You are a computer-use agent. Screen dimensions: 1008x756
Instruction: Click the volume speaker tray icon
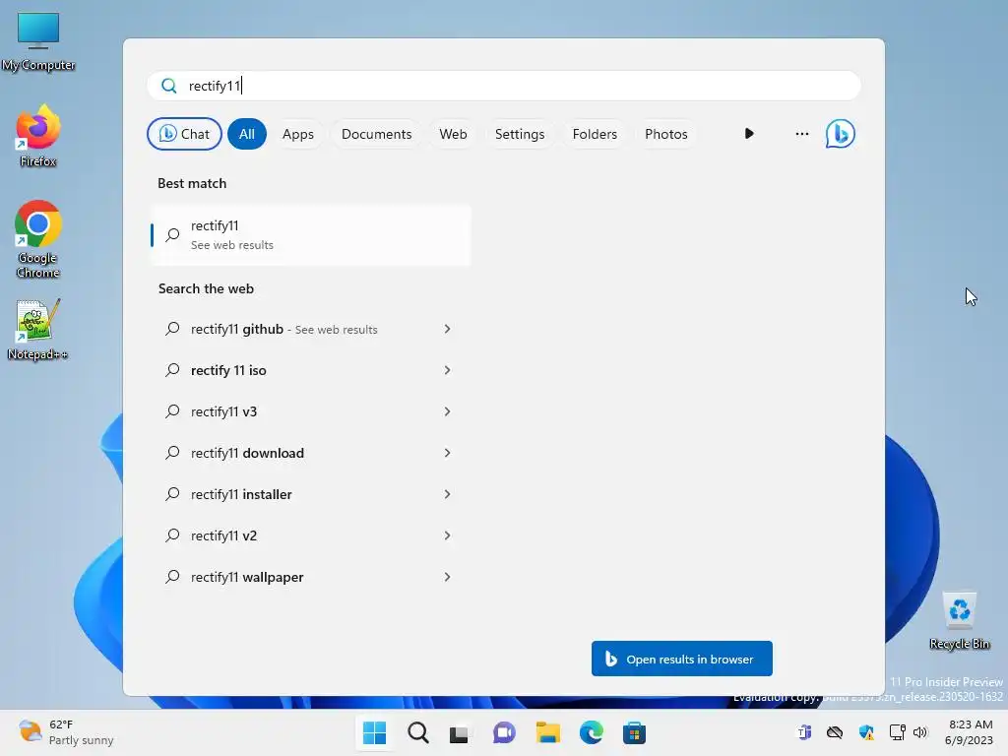coord(920,732)
